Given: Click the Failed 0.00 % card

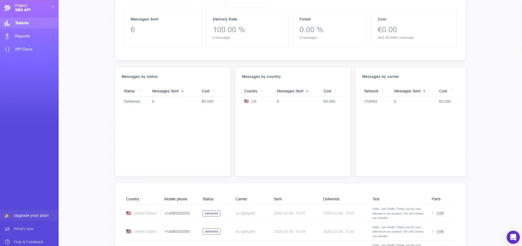Looking at the screenshot, I should point(329,28).
